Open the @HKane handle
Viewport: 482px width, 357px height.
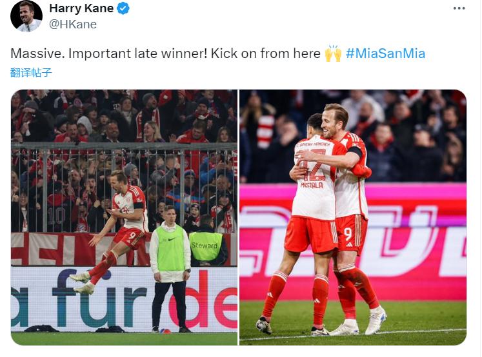click(73, 24)
